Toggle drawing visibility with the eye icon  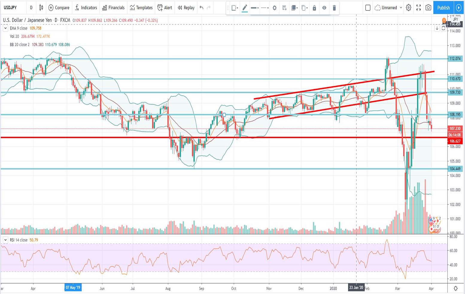[x=324, y=8]
